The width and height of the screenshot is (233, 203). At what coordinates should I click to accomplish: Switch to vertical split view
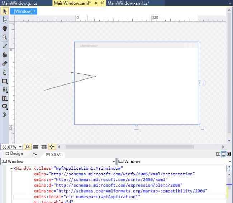(218, 154)
